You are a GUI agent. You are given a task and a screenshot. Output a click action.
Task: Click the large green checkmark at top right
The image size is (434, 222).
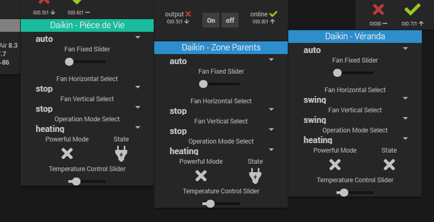coord(412,10)
